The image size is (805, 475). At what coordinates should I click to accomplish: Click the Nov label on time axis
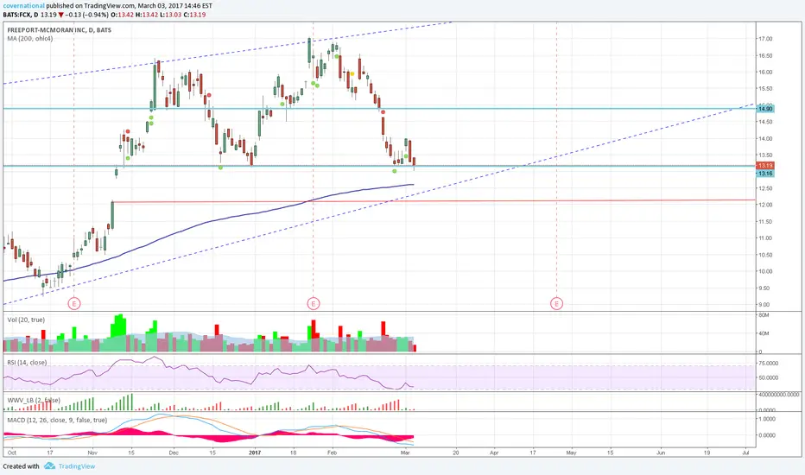pyautogui.click(x=92, y=453)
